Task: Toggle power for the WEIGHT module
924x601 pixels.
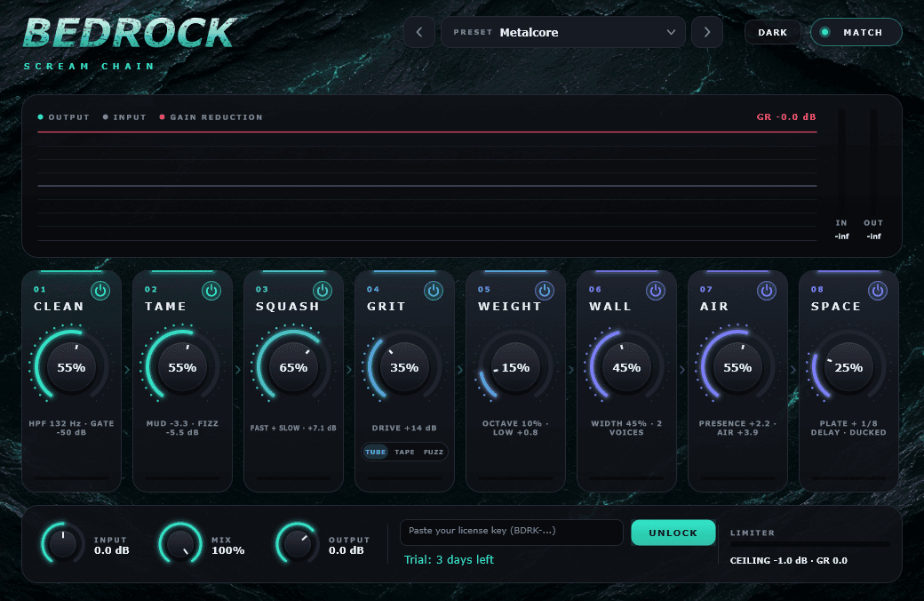Action: pyautogui.click(x=545, y=291)
